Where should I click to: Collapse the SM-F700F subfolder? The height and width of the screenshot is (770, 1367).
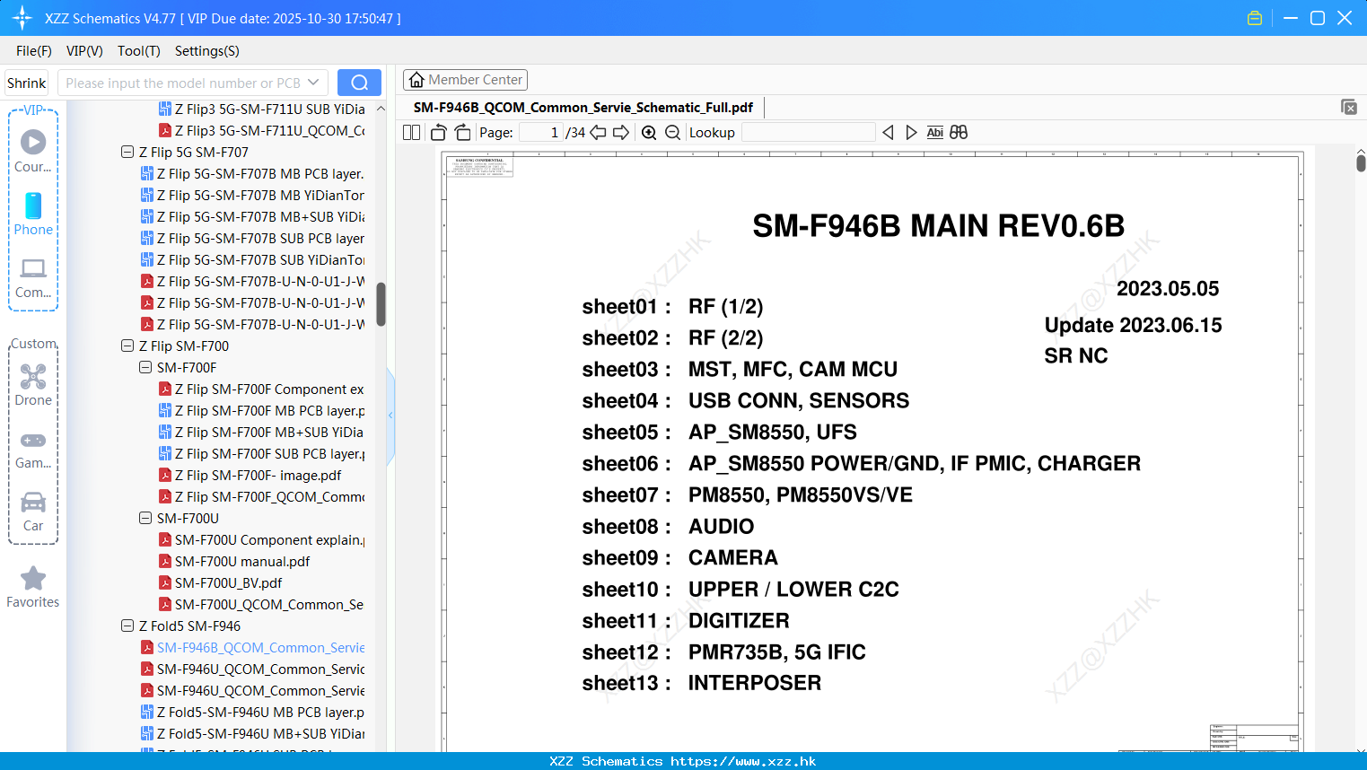click(x=145, y=368)
